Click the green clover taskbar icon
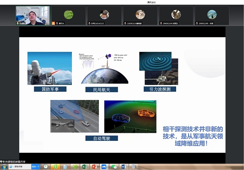 (x=75, y=167)
